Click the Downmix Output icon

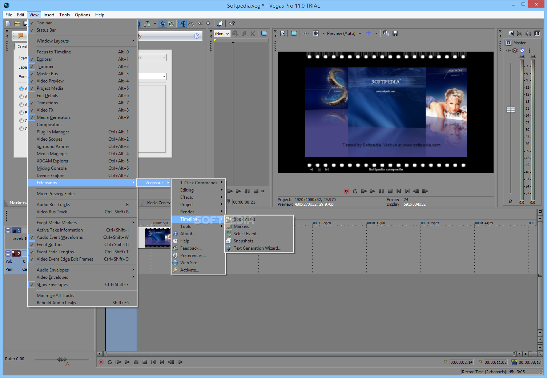520,33
